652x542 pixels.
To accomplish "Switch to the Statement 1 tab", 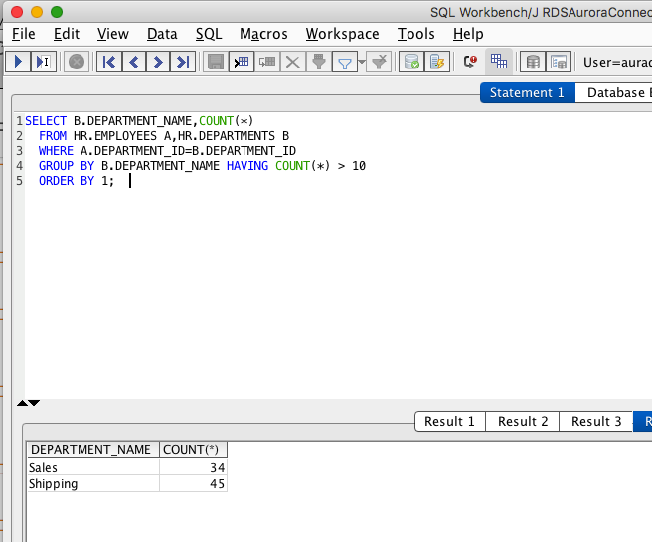I will [527, 92].
